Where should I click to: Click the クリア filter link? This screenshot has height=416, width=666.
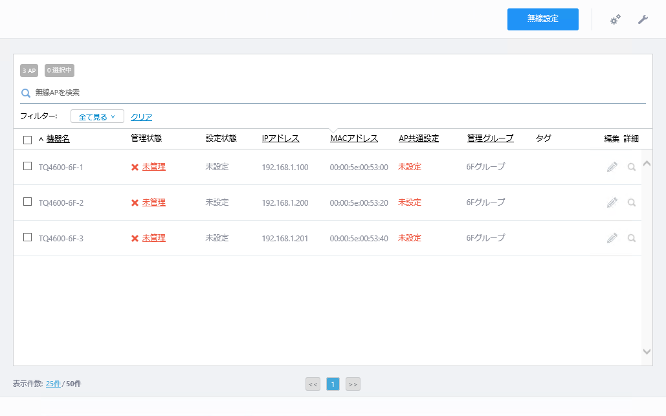(x=142, y=117)
